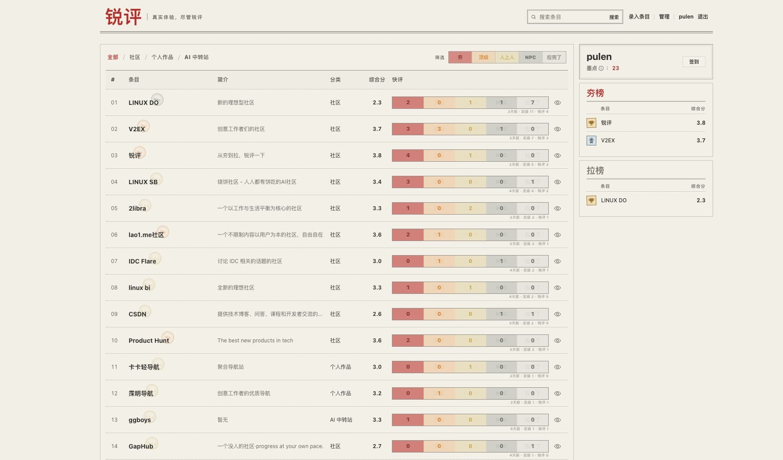783x460 pixels.
Task: Select the AI 中转站 category tab
Action: tap(196, 57)
